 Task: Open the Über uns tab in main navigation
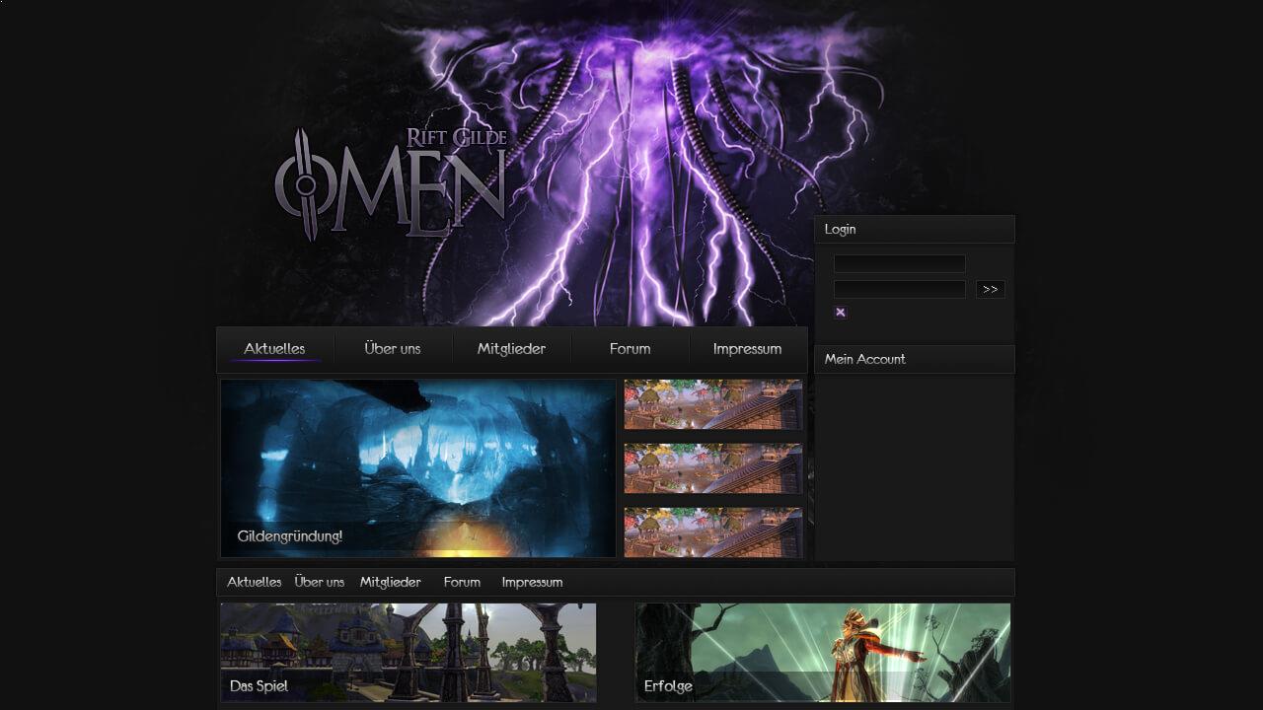click(393, 349)
